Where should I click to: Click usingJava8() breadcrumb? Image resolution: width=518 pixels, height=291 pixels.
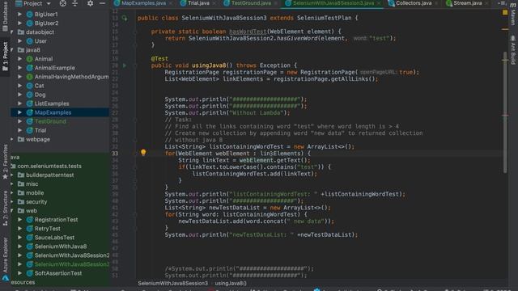coord(231,283)
